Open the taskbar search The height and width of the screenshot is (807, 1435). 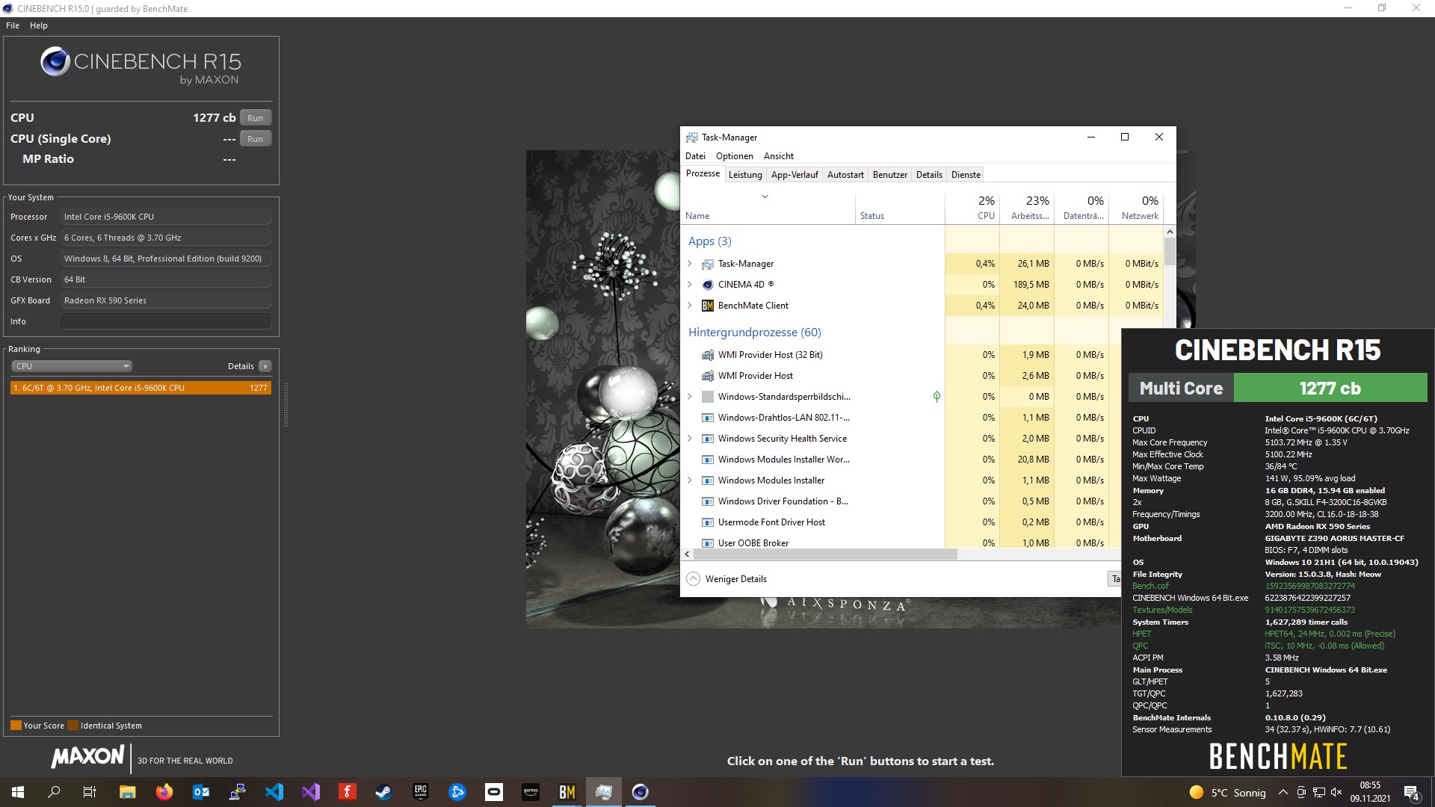(54, 792)
